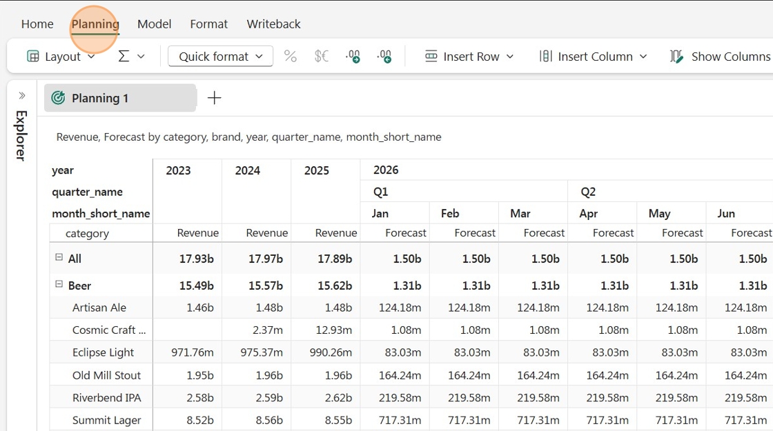Open the Insert Column dropdown arrow

[x=643, y=57]
